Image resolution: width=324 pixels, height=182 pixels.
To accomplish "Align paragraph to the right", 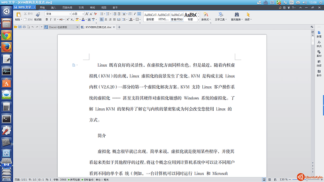I will point(110,19).
